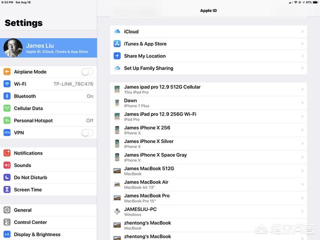Tap the JAMESLIU-PC Windows device icon
The image size is (320, 240).
coord(117,211)
